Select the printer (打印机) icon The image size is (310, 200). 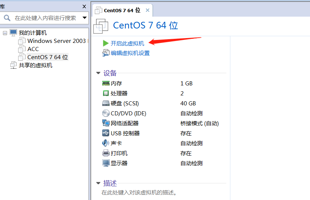tap(106, 153)
